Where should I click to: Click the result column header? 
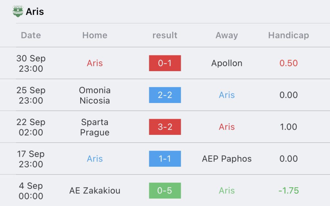pos(165,35)
